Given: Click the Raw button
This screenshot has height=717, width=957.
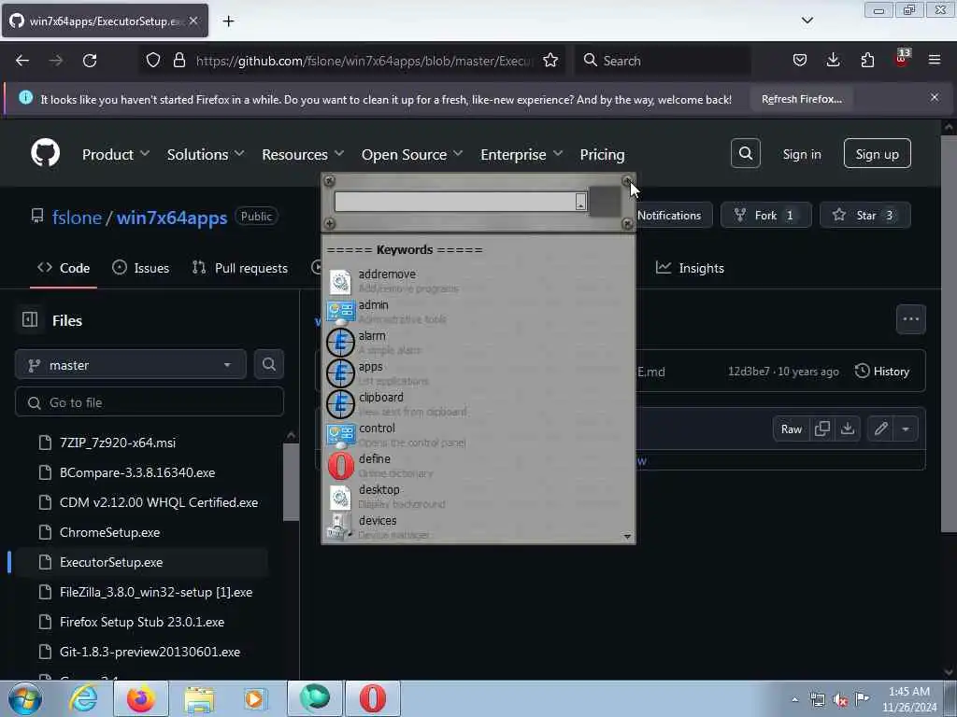Looking at the screenshot, I should pyautogui.click(x=791, y=429).
